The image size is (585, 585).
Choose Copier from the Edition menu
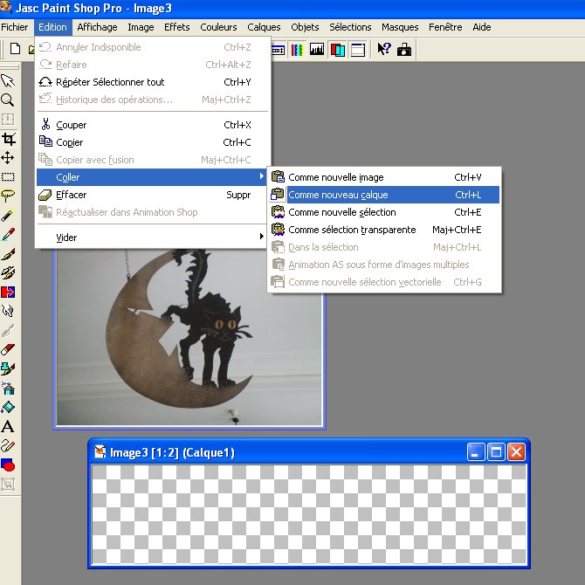[152, 142]
